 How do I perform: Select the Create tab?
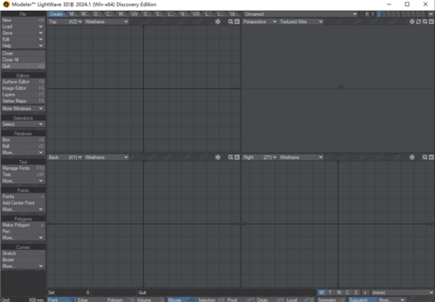pyautogui.click(x=56, y=14)
